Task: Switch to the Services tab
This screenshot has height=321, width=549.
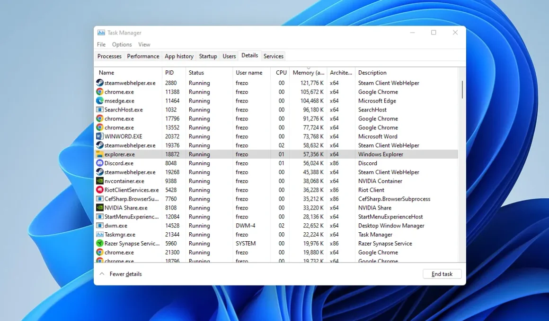Action: [274, 56]
